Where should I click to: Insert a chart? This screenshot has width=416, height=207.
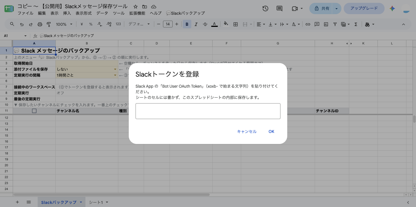[326, 24]
